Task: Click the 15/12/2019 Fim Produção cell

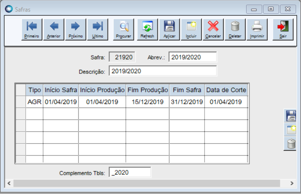Action: click(x=148, y=102)
